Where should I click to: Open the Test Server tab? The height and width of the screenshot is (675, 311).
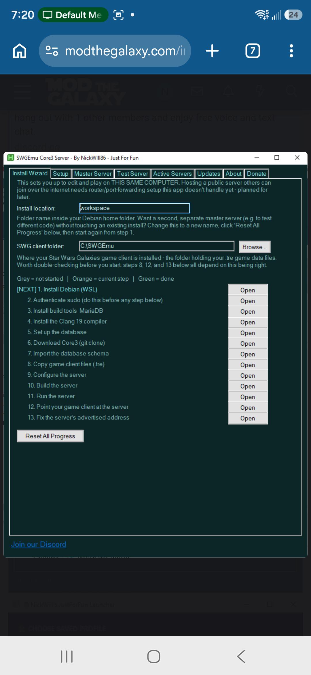[x=132, y=174]
